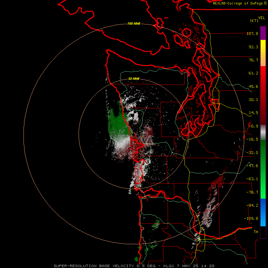This screenshot has width=268, height=268.
Task: Click the -78.7 legend value
Action: [252, 192]
